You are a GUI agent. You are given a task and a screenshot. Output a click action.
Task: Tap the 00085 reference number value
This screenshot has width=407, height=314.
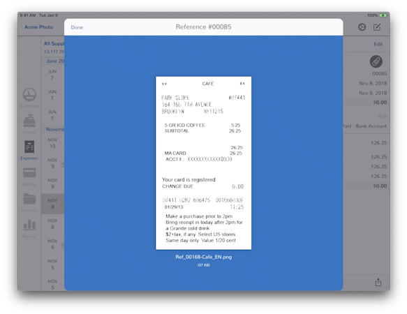[380, 74]
